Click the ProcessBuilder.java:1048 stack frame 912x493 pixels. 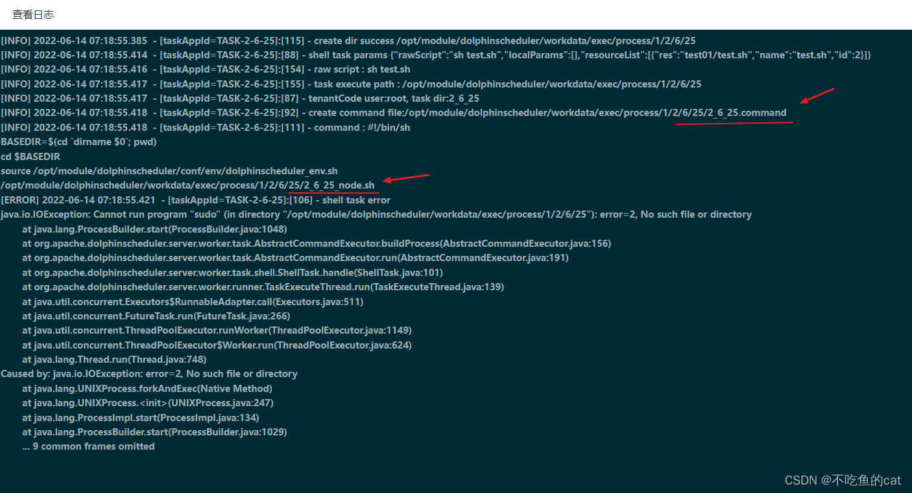tap(154, 229)
